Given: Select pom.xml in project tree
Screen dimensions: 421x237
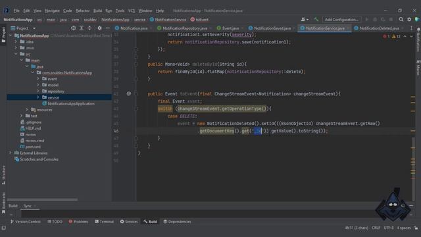Looking at the screenshot, I should coord(30,147).
